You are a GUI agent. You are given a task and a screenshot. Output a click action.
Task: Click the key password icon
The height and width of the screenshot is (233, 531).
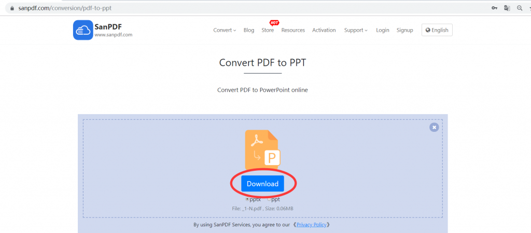coord(494,8)
